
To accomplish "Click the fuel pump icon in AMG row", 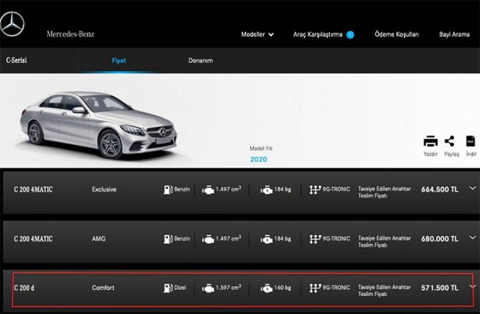I will (168, 239).
